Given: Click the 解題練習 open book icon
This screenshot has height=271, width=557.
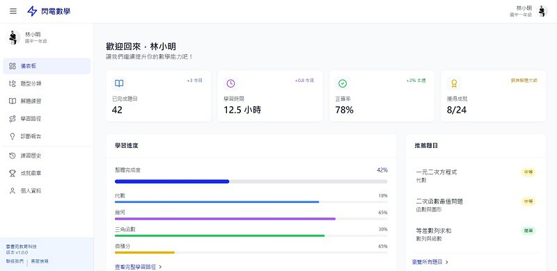Looking at the screenshot, I should point(13,101).
